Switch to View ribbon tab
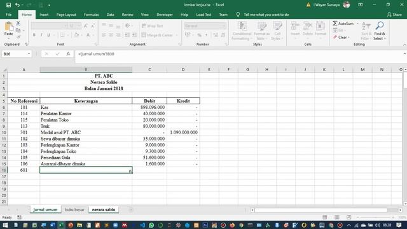The width and height of the screenshot is (407, 229). coord(145,15)
